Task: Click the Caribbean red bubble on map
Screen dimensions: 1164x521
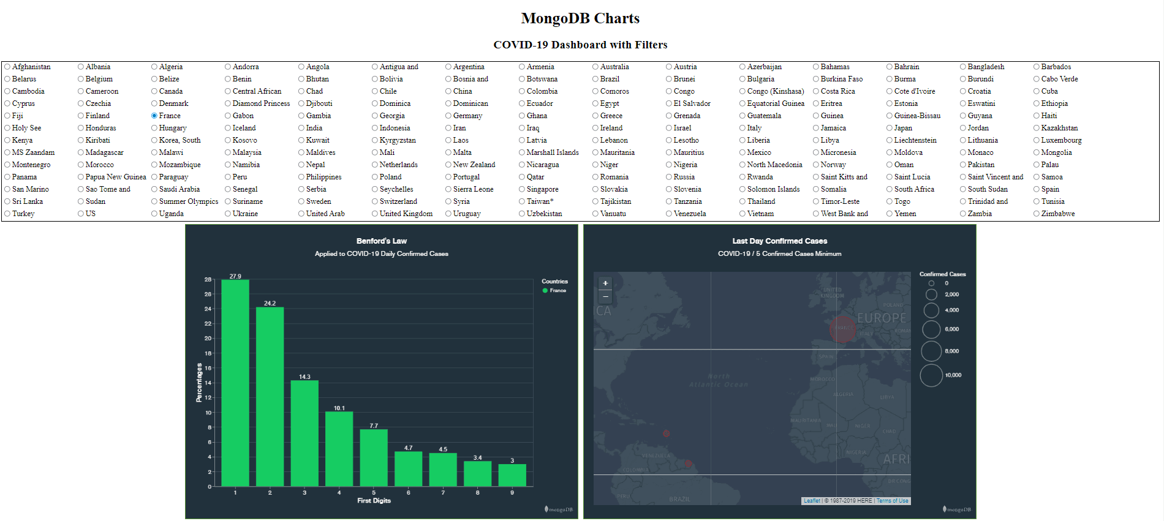Action: click(x=667, y=433)
